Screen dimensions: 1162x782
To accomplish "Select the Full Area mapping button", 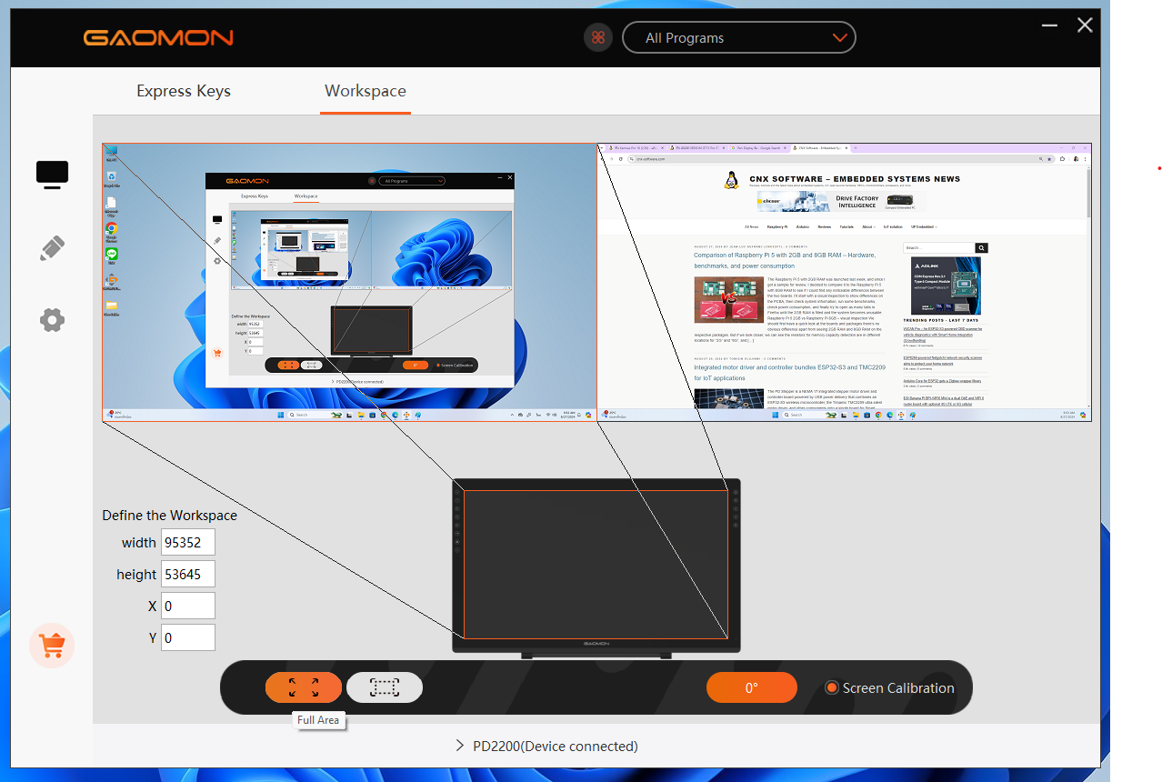I will 304,687.
